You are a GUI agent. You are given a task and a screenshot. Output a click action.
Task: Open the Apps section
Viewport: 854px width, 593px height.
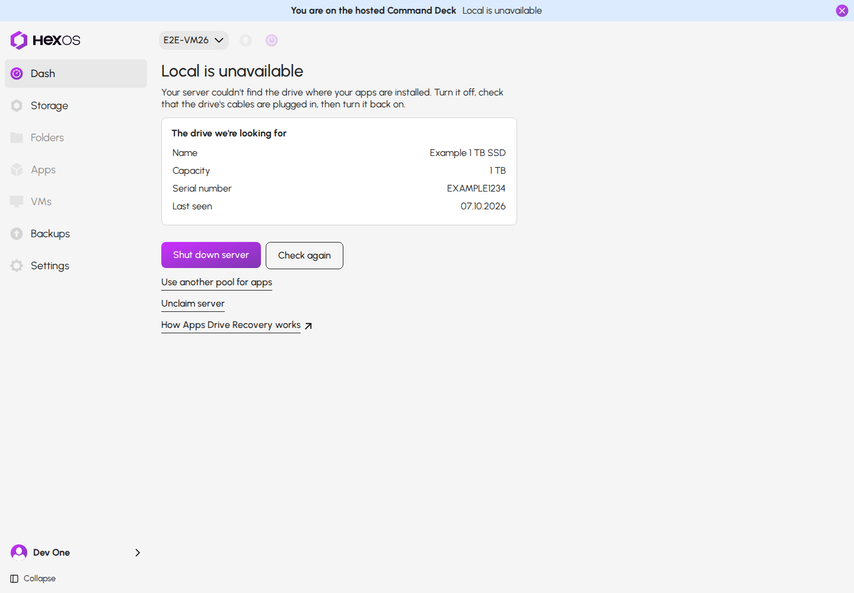click(76, 170)
